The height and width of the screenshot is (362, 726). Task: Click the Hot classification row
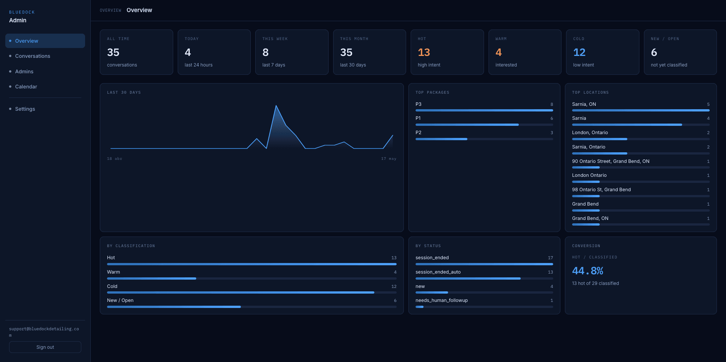click(x=252, y=261)
